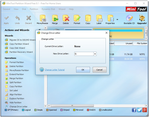The height and width of the screenshot is (117, 149).
Task: Click Align Partition operation
Action: (x=13, y=94)
